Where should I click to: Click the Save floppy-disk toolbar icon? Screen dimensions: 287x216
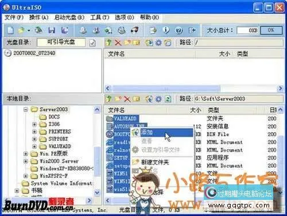52,30
